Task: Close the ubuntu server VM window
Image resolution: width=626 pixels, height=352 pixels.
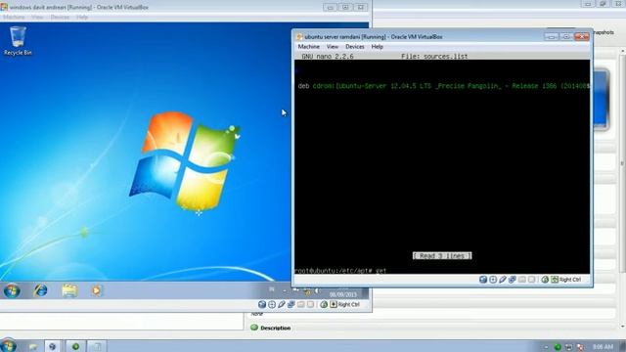Action: pos(581,37)
